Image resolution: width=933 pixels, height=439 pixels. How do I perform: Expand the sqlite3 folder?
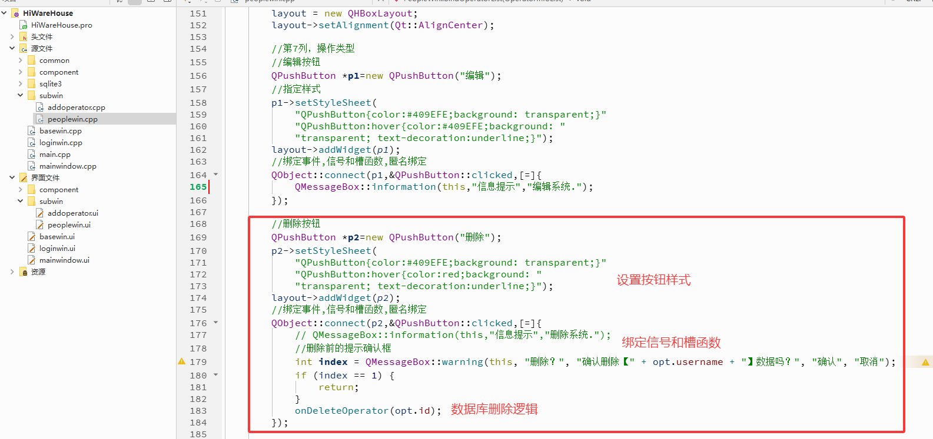(x=21, y=83)
